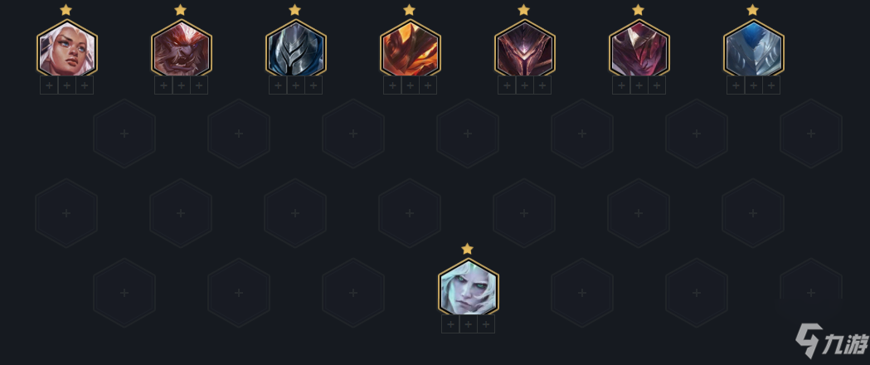Screen dimensions: 870x365
Task: Choose the dark purple armored champion in the top row
Action: 524,49
